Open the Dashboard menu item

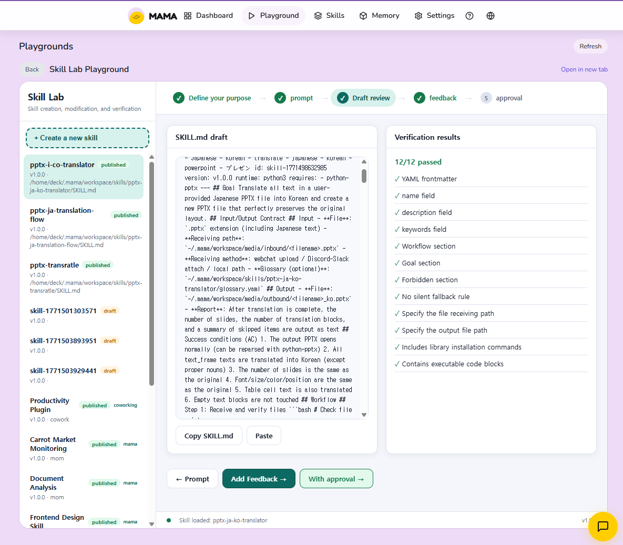208,16
